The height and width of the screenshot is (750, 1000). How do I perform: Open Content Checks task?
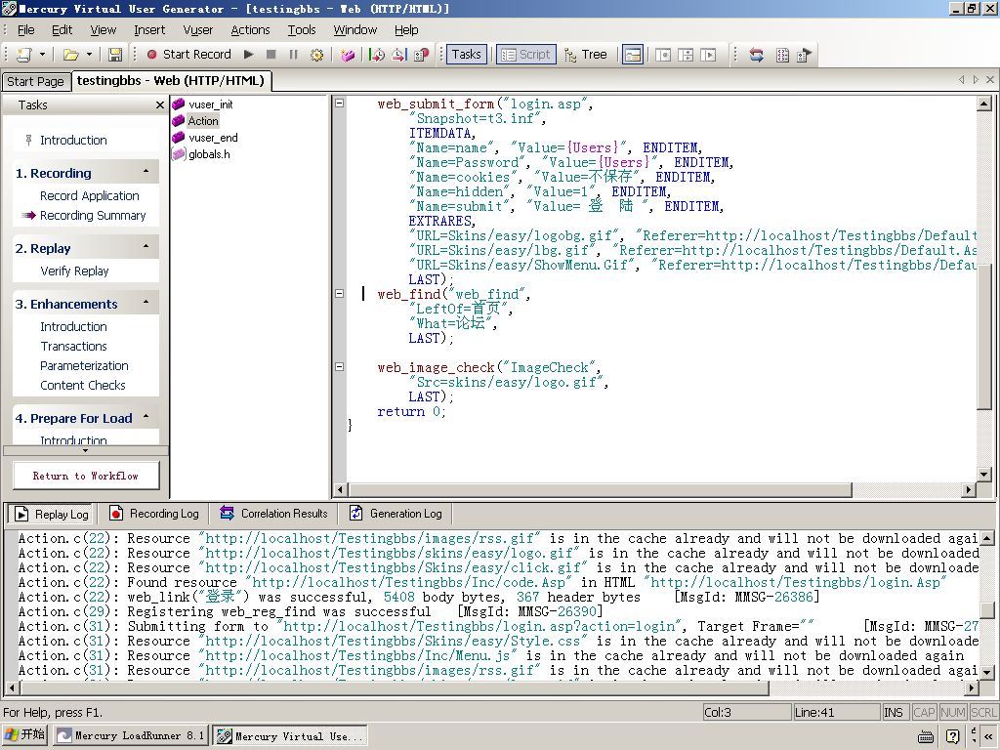click(x=82, y=385)
